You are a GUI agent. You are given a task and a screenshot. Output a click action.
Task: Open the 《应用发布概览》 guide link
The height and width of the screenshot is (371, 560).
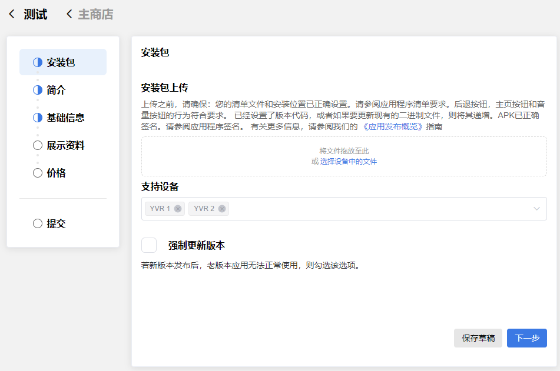click(393, 126)
